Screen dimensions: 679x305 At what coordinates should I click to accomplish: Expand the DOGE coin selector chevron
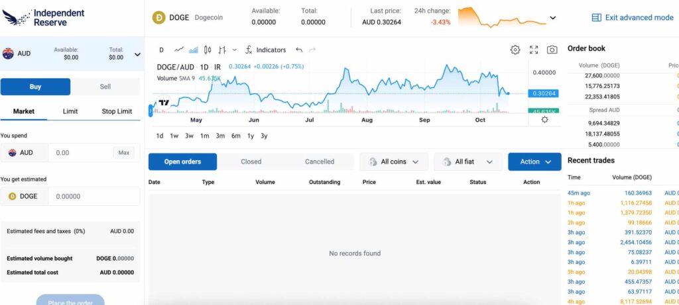click(553, 18)
